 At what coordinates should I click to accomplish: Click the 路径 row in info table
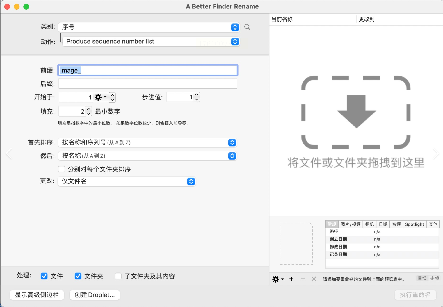(382, 232)
